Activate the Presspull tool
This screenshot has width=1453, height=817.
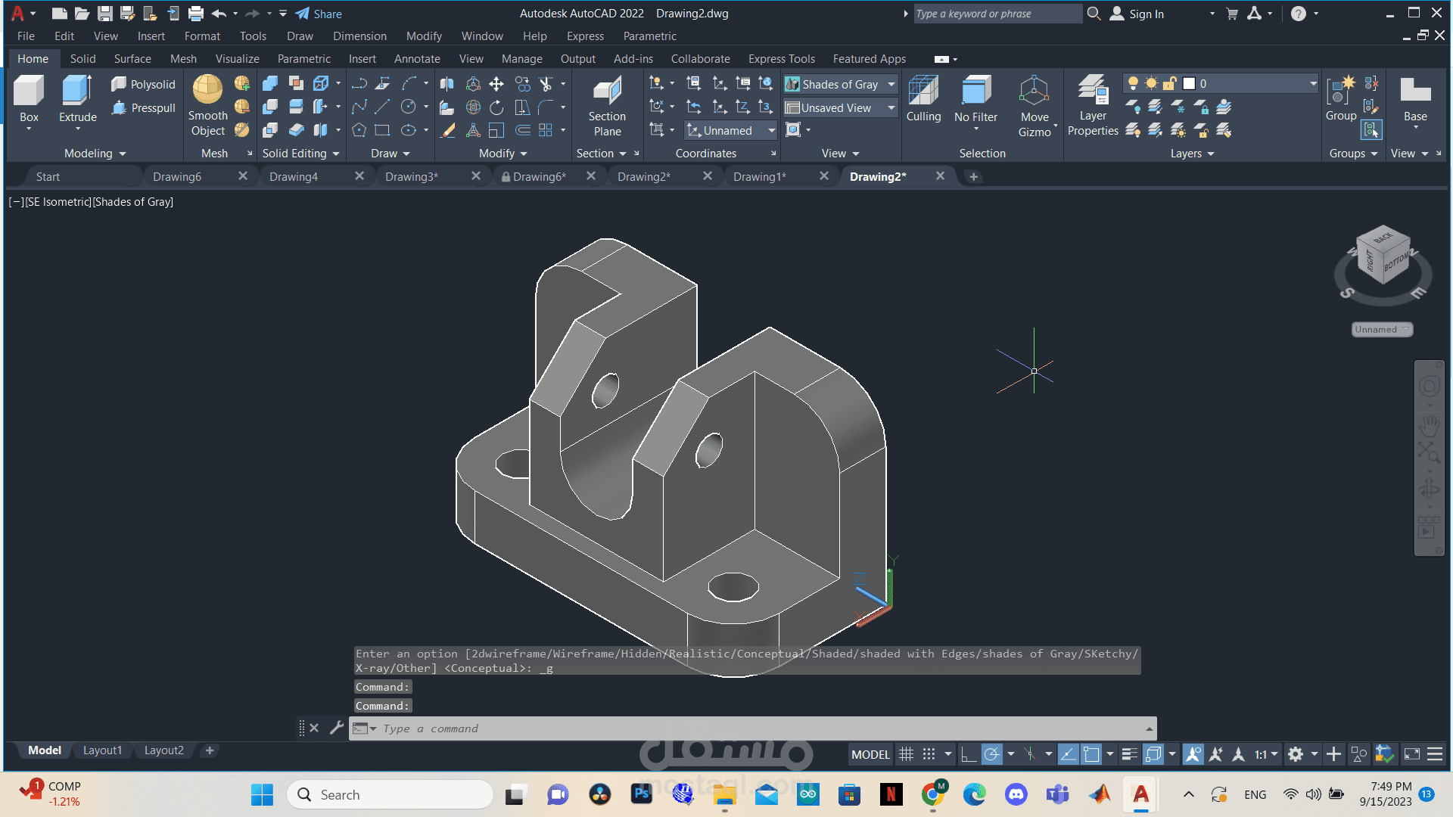click(143, 108)
